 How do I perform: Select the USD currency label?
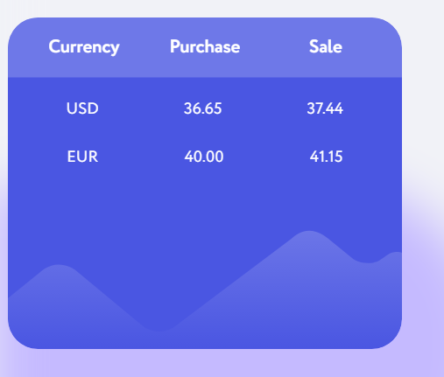(x=82, y=108)
